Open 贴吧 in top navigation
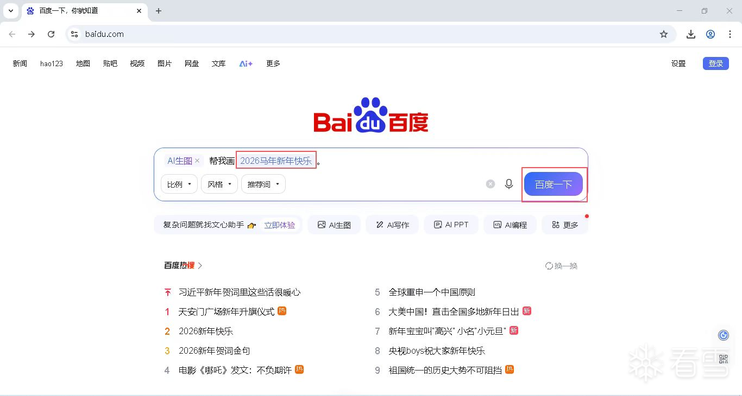Screen dimensions: 742x396 tap(110, 63)
